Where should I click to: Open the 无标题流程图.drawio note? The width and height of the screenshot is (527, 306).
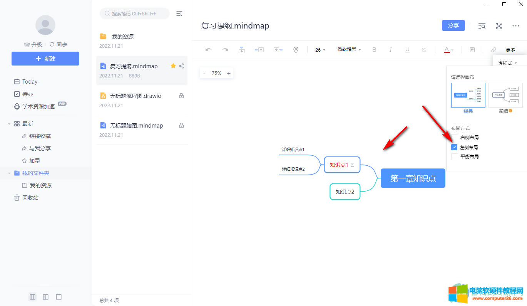pos(142,100)
